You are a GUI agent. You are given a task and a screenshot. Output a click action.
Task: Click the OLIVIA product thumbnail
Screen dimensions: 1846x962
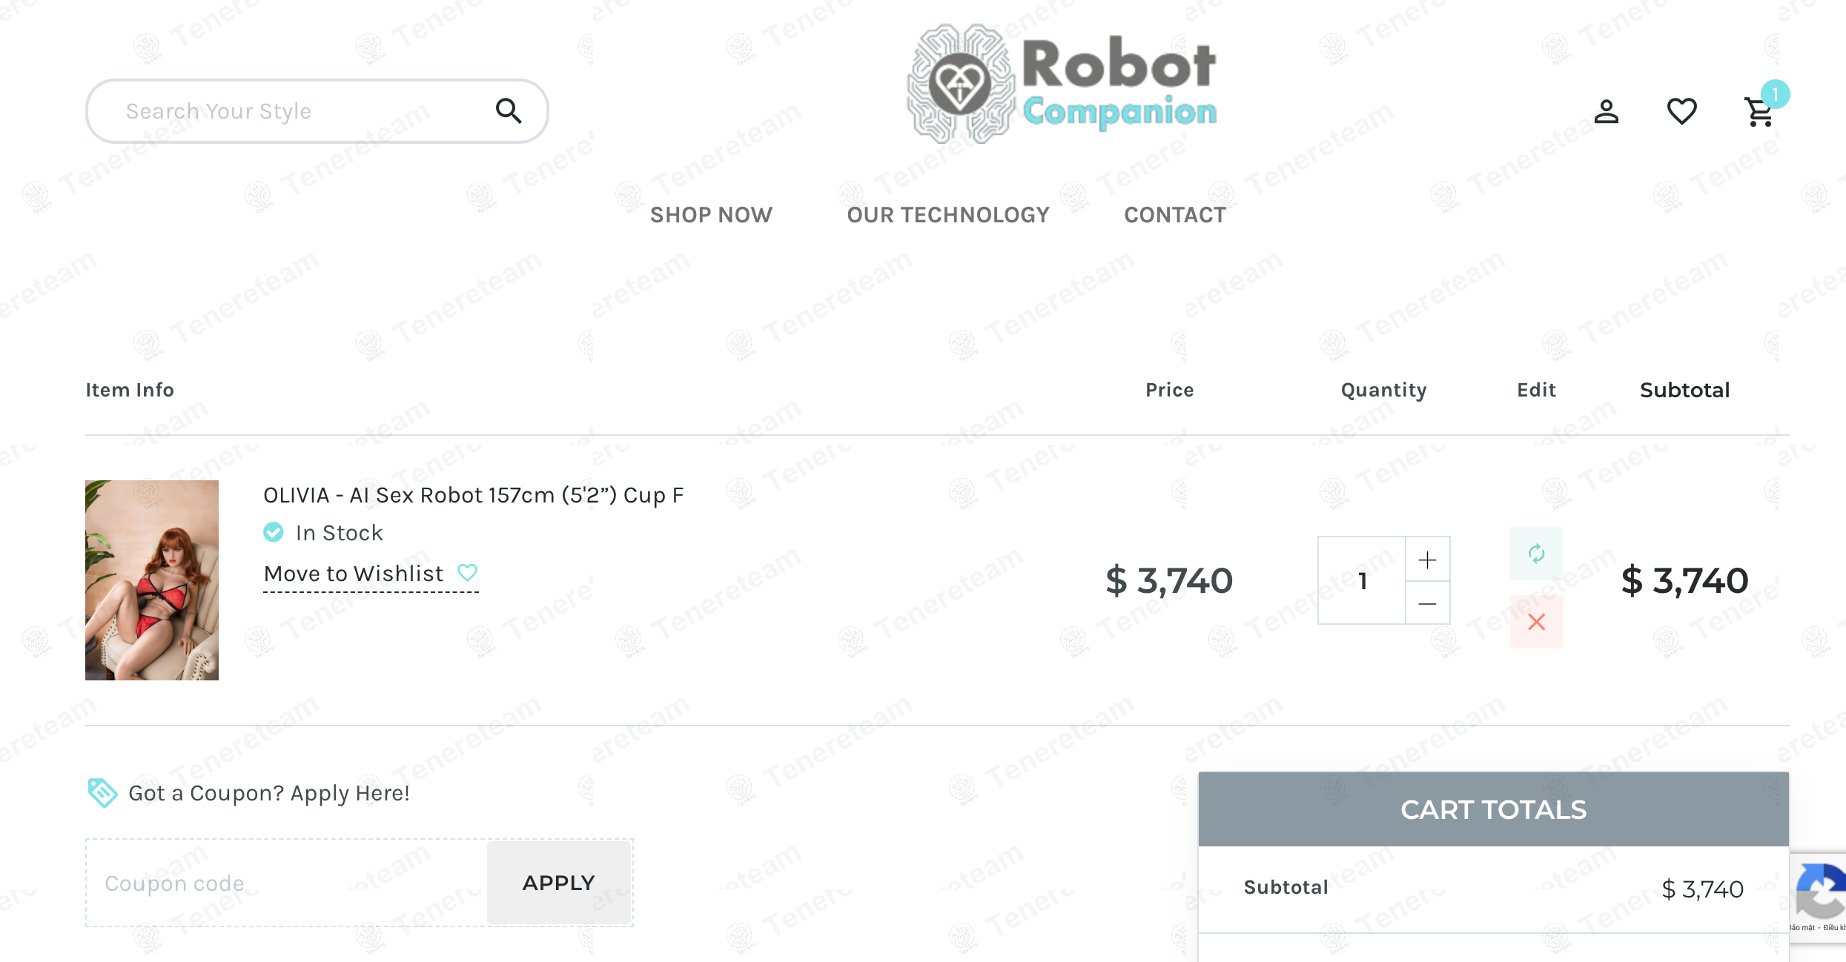pyautogui.click(x=152, y=580)
